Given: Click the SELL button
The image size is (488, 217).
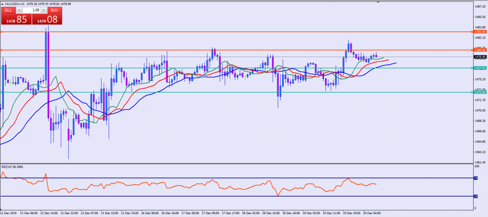Looking at the screenshot, I should 8,10.
